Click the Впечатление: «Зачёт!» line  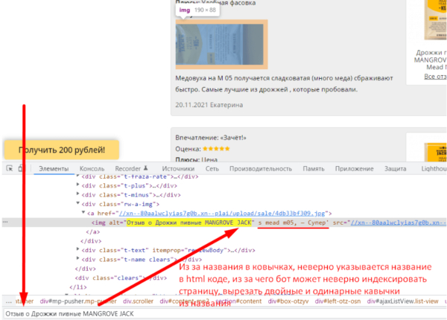pyautogui.click(x=211, y=138)
